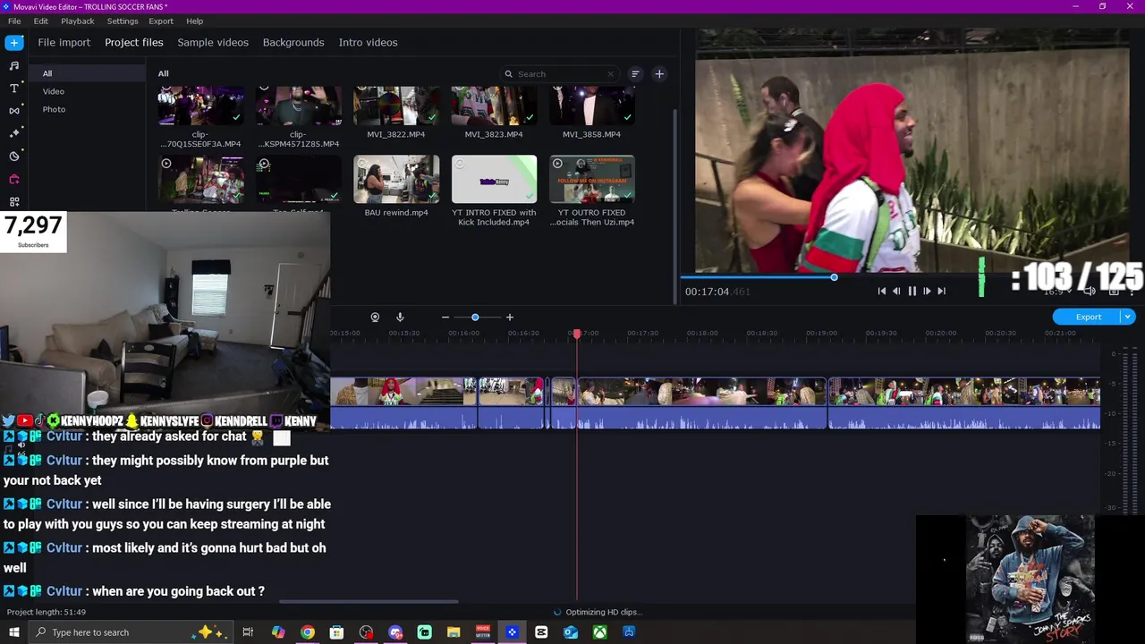Step back one frame in preview
1145x644 pixels.
pyautogui.click(x=896, y=291)
